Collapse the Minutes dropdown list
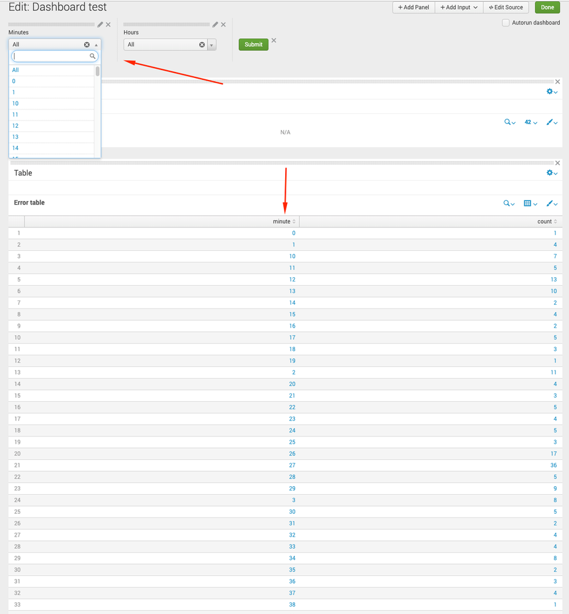The height and width of the screenshot is (614, 569). 96,45
